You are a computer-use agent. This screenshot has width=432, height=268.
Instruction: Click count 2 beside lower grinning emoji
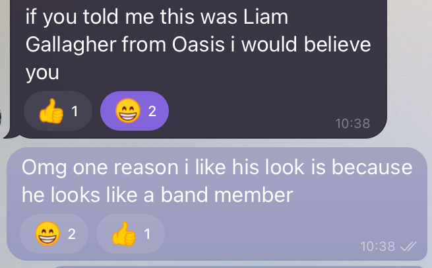point(72,234)
